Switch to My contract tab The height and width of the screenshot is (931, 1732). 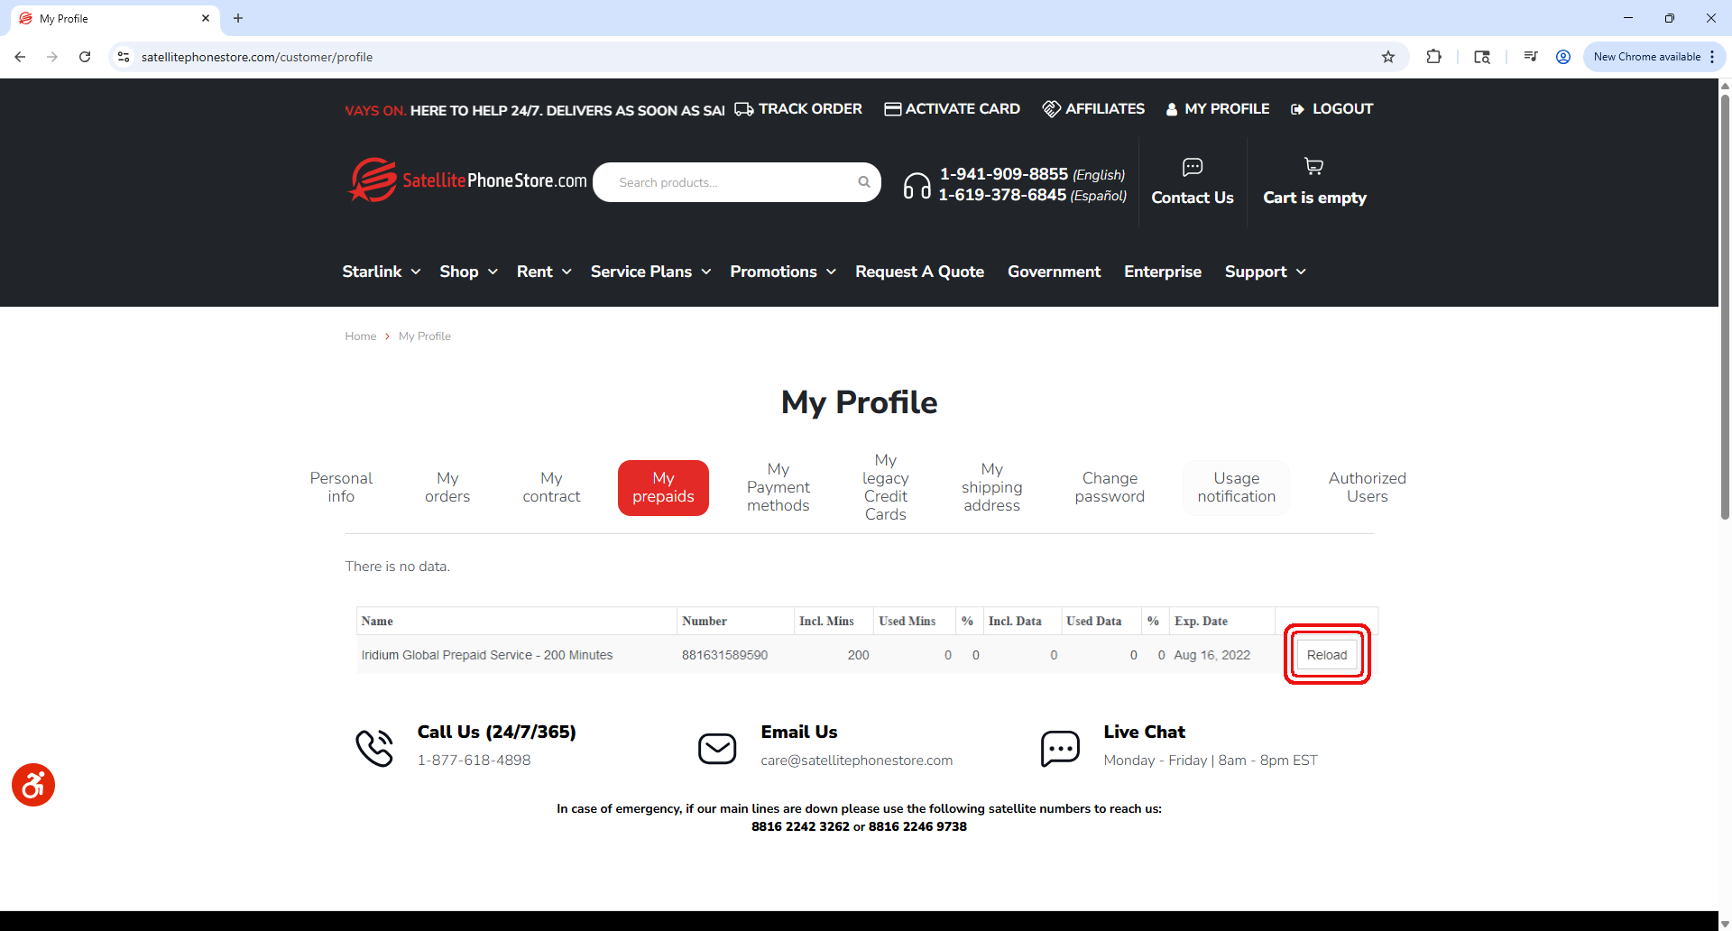551,487
